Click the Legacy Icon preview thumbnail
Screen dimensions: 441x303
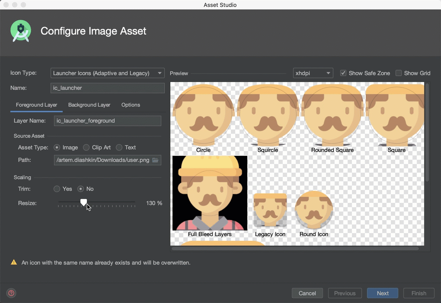pos(270,210)
